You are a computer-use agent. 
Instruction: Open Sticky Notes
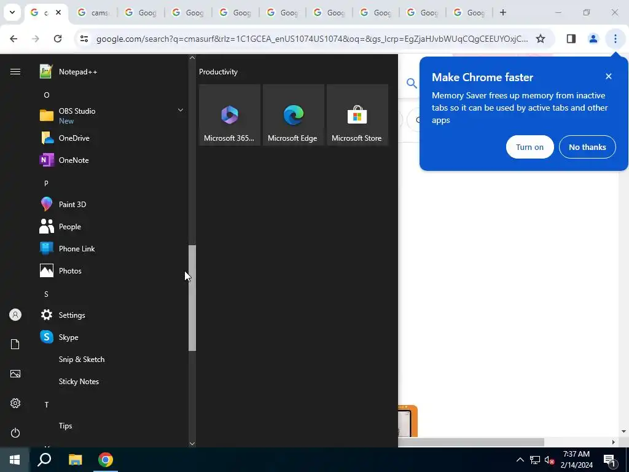point(112,381)
